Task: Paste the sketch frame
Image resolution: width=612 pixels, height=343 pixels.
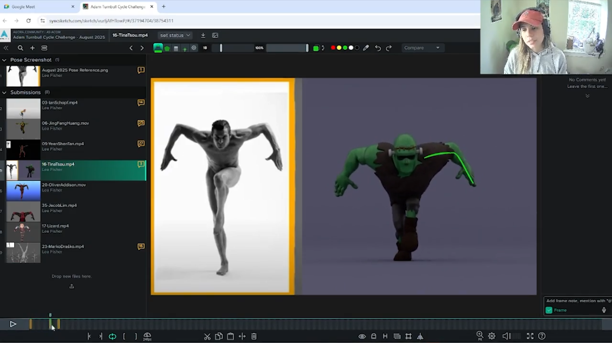Action: (x=231, y=336)
